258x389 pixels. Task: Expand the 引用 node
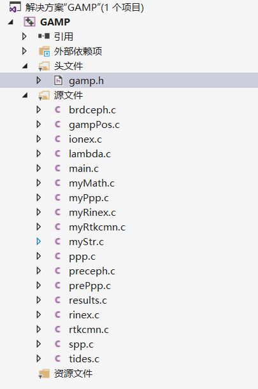tap(24, 36)
